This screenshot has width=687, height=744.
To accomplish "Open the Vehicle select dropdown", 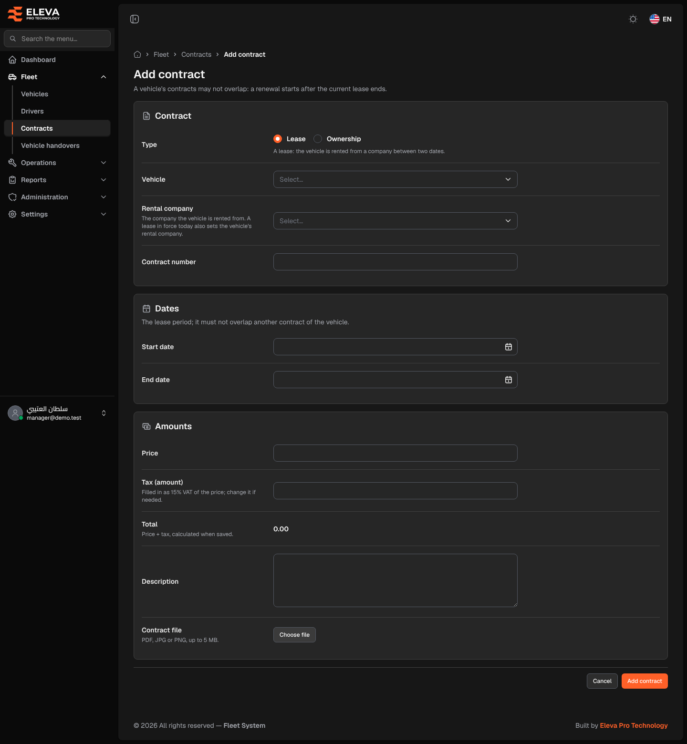I will pyautogui.click(x=396, y=179).
